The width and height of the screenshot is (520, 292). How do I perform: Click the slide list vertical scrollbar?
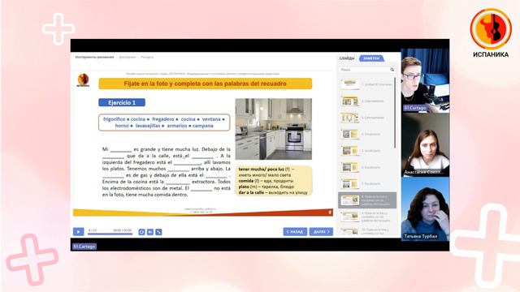click(x=395, y=113)
